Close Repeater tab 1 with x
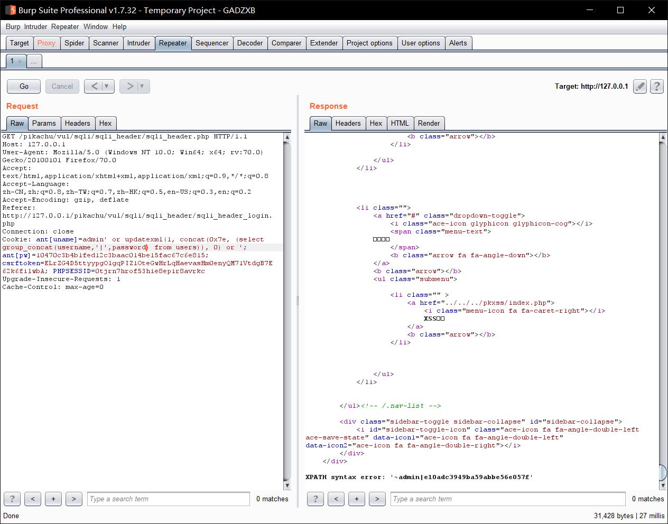The height and width of the screenshot is (524, 668). [20, 61]
